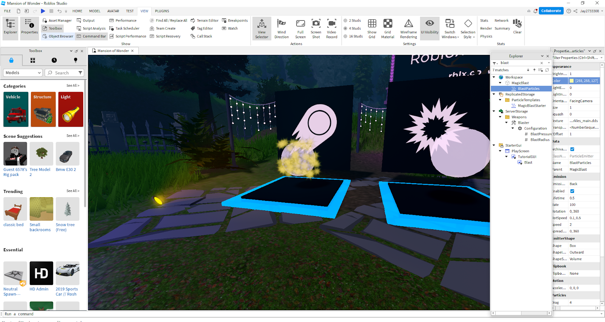The height and width of the screenshot is (322, 605).
Task: Toggle Grid Material
Action: 388,28
